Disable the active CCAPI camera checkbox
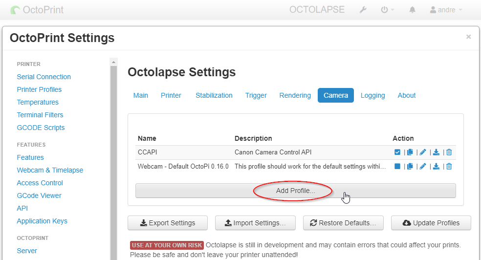Viewport: 481px width, 260px height. 397,152
